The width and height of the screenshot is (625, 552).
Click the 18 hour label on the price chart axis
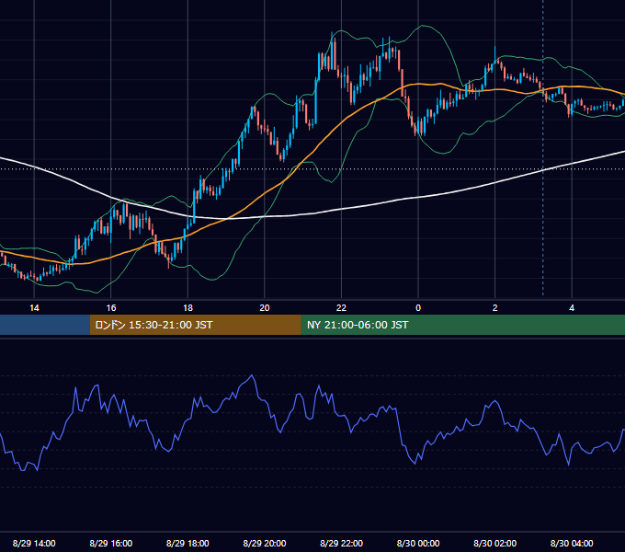(187, 308)
